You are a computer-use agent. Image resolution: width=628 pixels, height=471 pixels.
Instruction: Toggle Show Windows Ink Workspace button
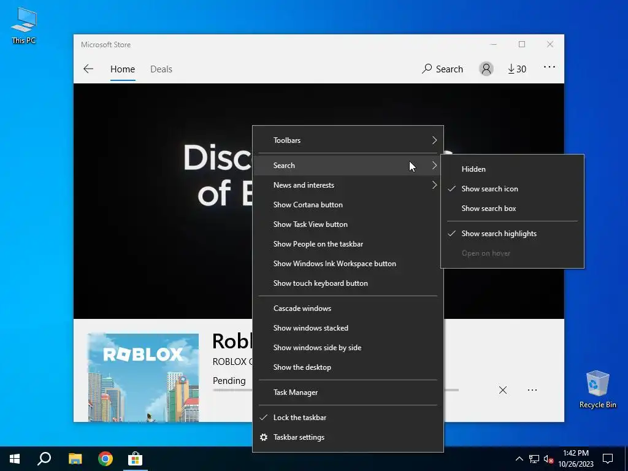click(x=348, y=264)
